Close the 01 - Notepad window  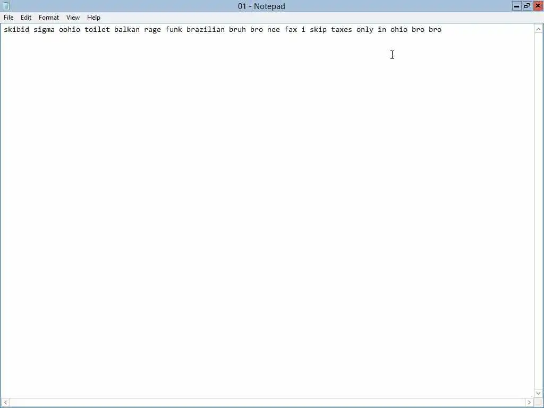coord(538,6)
